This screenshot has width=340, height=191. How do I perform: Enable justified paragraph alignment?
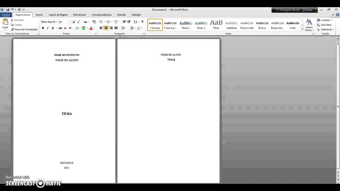pyautogui.click(x=116, y=28)
